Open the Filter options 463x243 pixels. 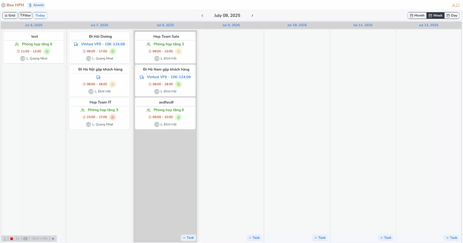(25, 15)
